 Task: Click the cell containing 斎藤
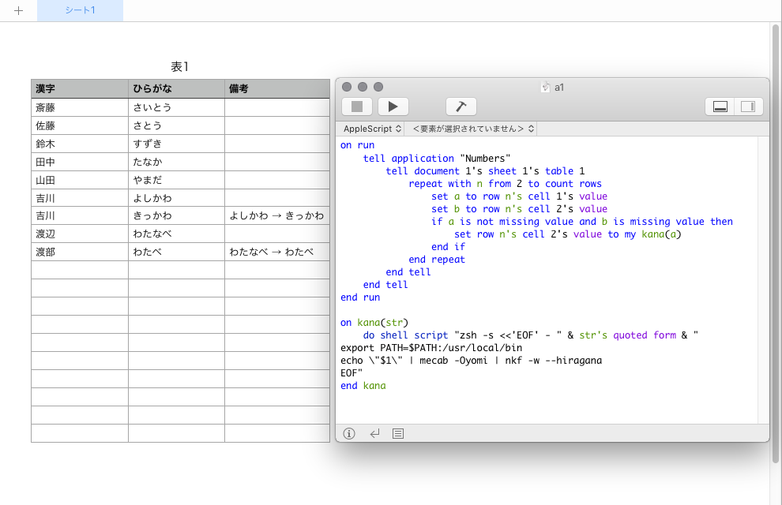79,107
